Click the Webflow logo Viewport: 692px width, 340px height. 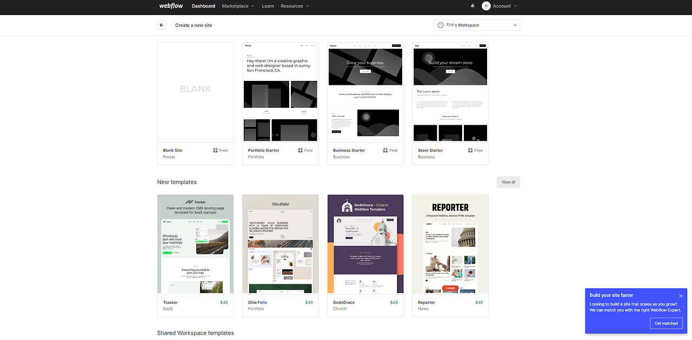tap(170, 6)
